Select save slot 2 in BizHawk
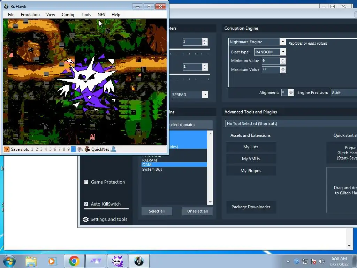The image size is (357, 268). (x=37, y=149)
